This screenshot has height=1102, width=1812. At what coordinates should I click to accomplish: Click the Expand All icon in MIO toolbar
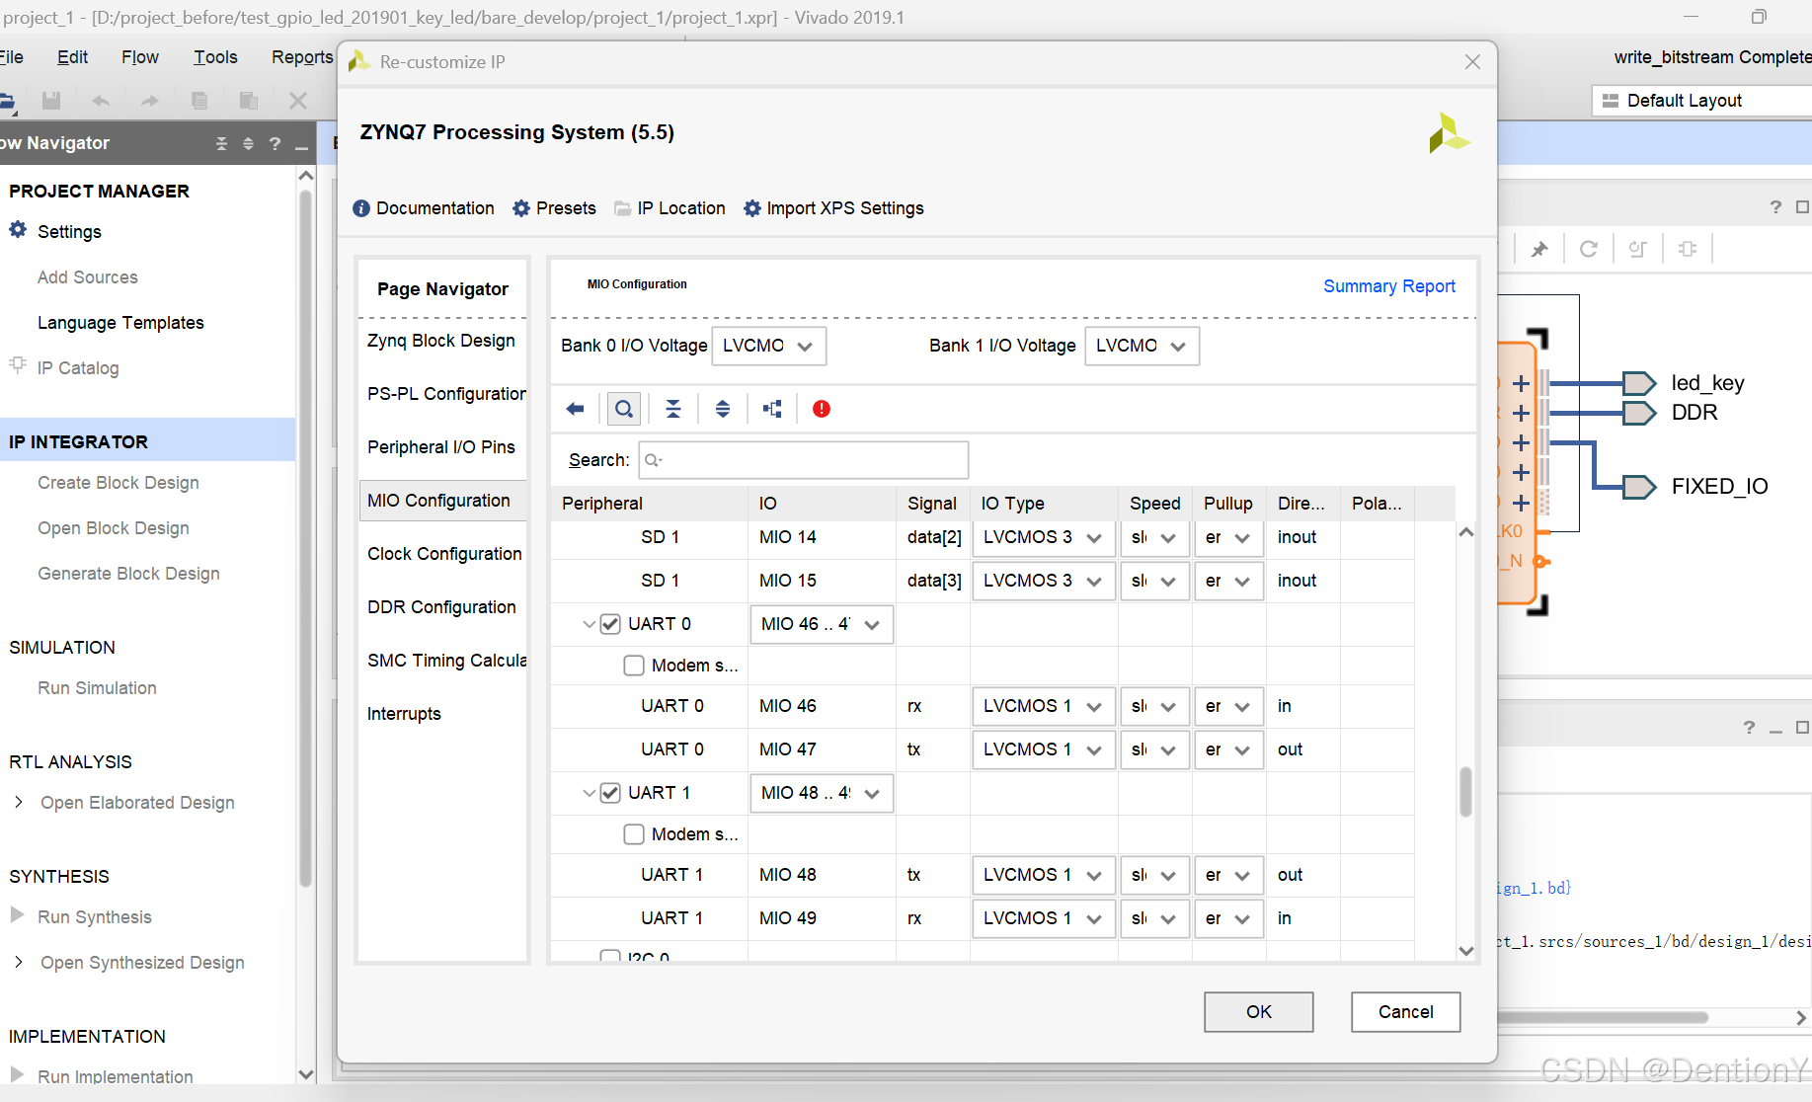[723, 409]
